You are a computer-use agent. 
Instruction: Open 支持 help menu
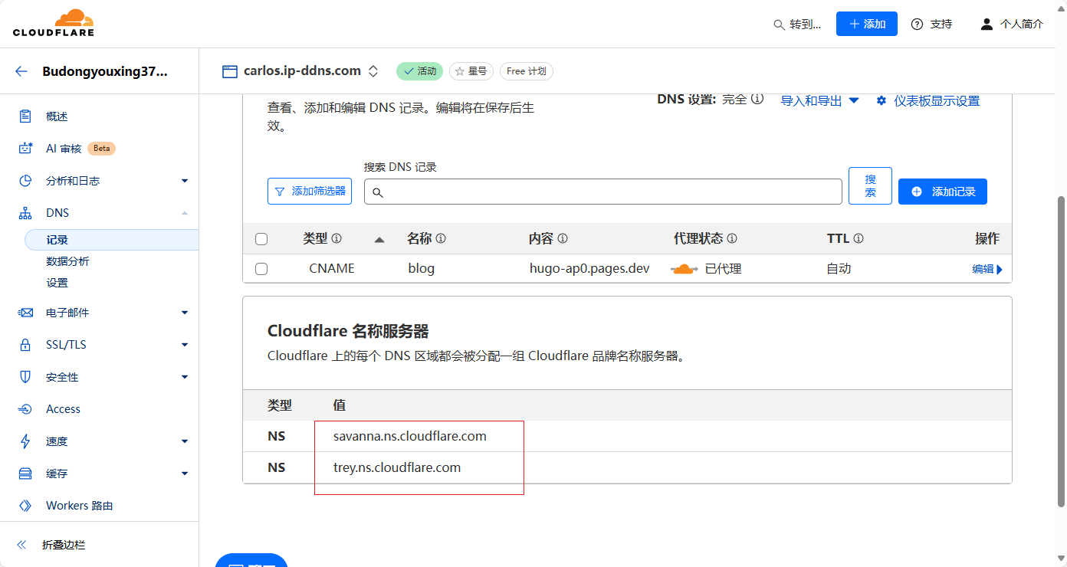click(x=931, y=24)
